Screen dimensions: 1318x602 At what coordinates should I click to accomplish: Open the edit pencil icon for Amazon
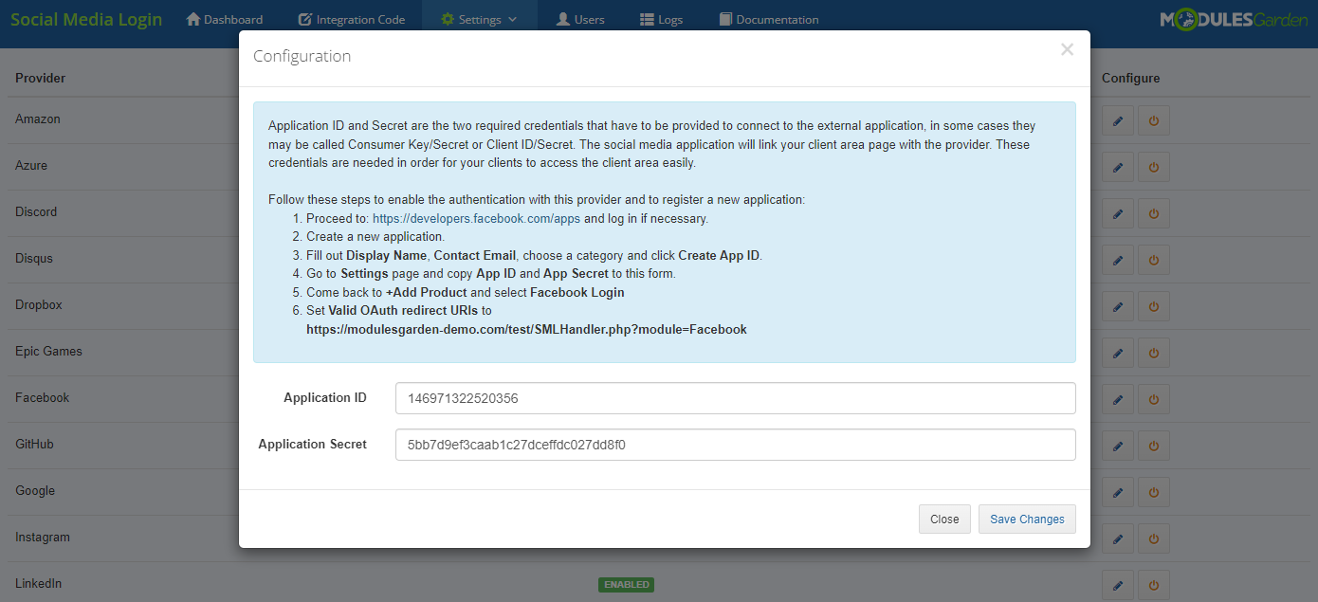pos(1117,119)
